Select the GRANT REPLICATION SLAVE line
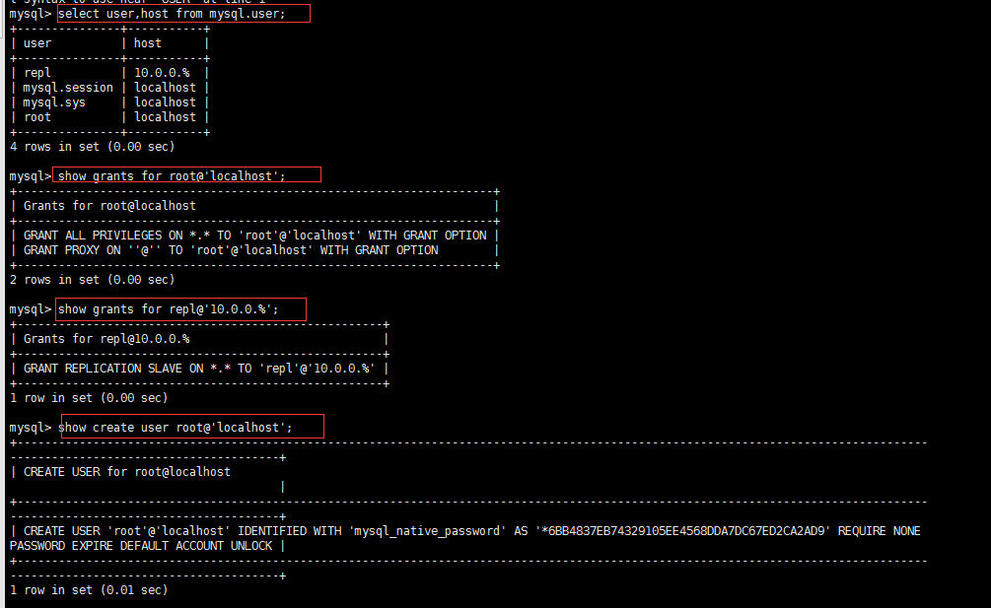 pyautogui.click(x=196, y=368)
